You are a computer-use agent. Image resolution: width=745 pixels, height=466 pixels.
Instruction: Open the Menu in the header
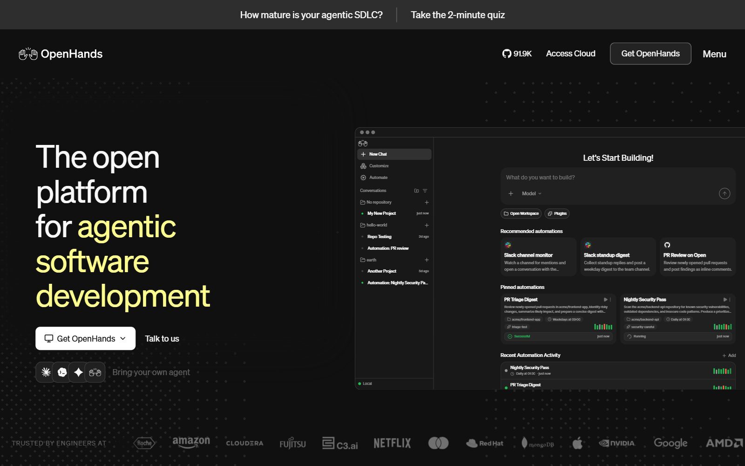[714, 54]
